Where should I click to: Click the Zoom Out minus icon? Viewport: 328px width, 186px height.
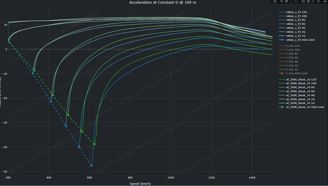pos(308,1)
